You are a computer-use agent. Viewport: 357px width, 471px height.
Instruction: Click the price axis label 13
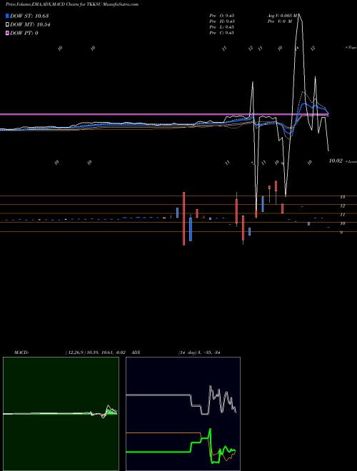tap(342, 197)
